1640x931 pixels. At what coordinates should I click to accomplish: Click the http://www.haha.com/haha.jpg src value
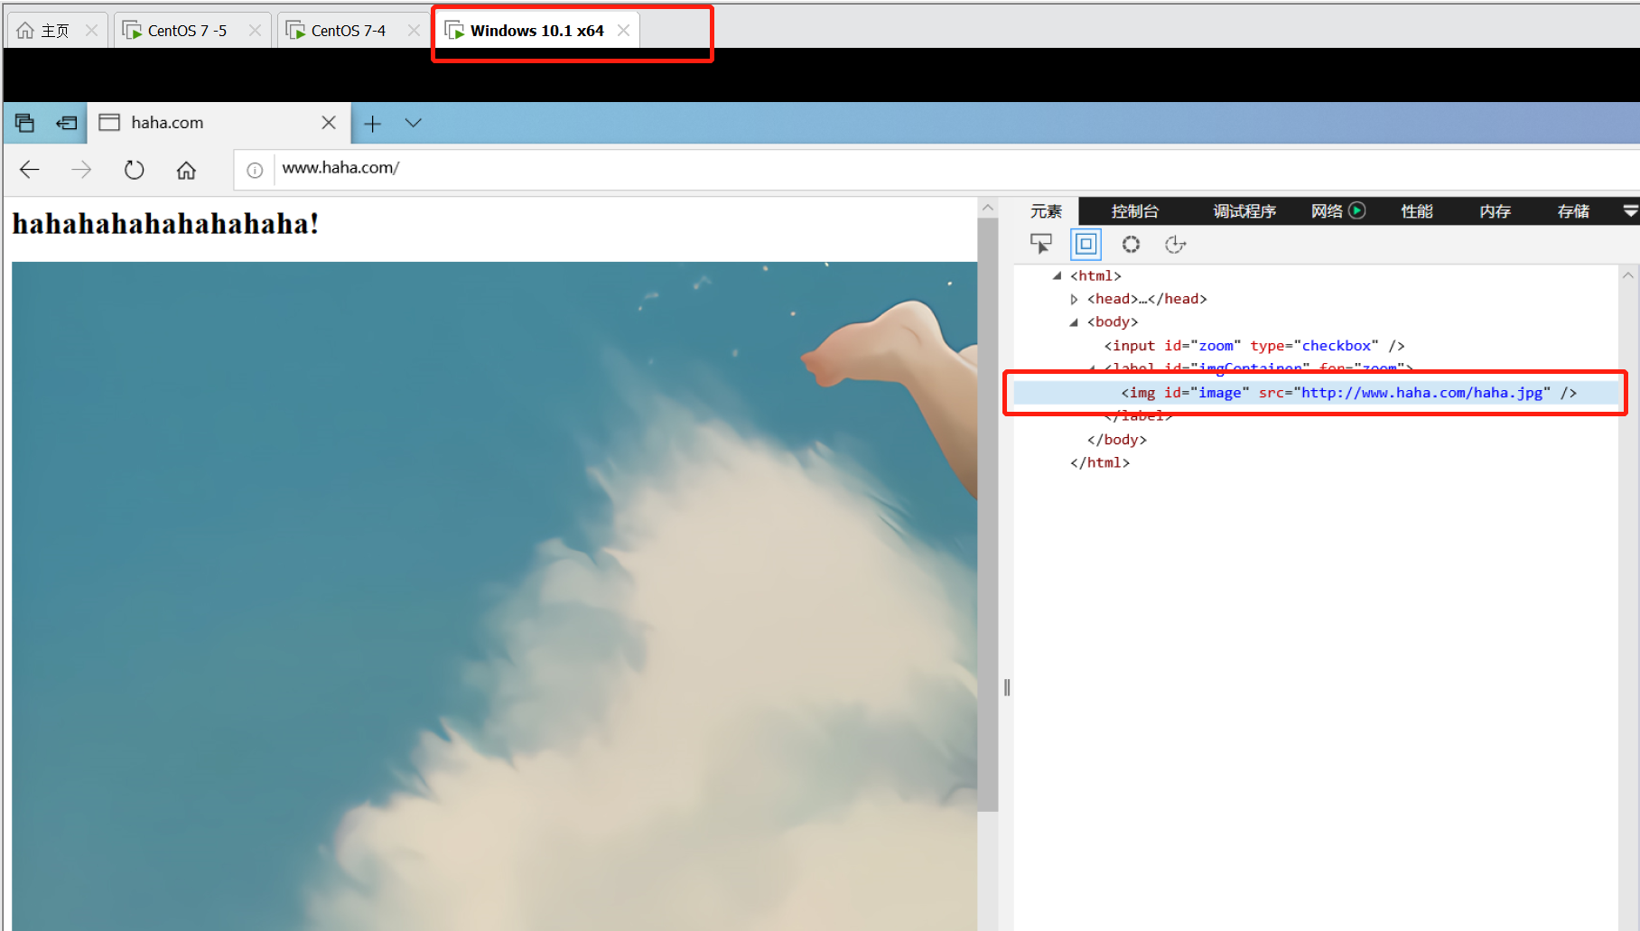click(x=1421, y=393)
